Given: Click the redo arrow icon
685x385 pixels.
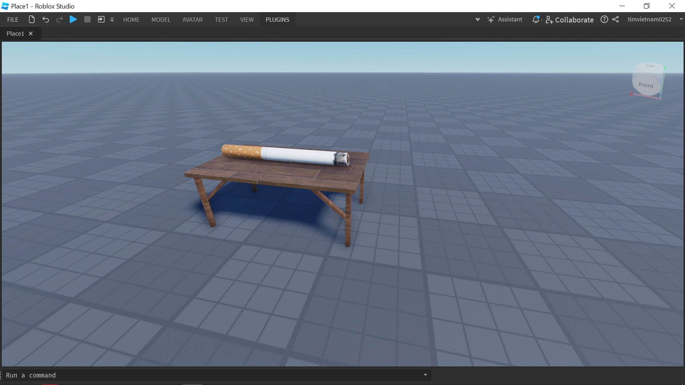Looking at the screenshot, I should 60,20.
